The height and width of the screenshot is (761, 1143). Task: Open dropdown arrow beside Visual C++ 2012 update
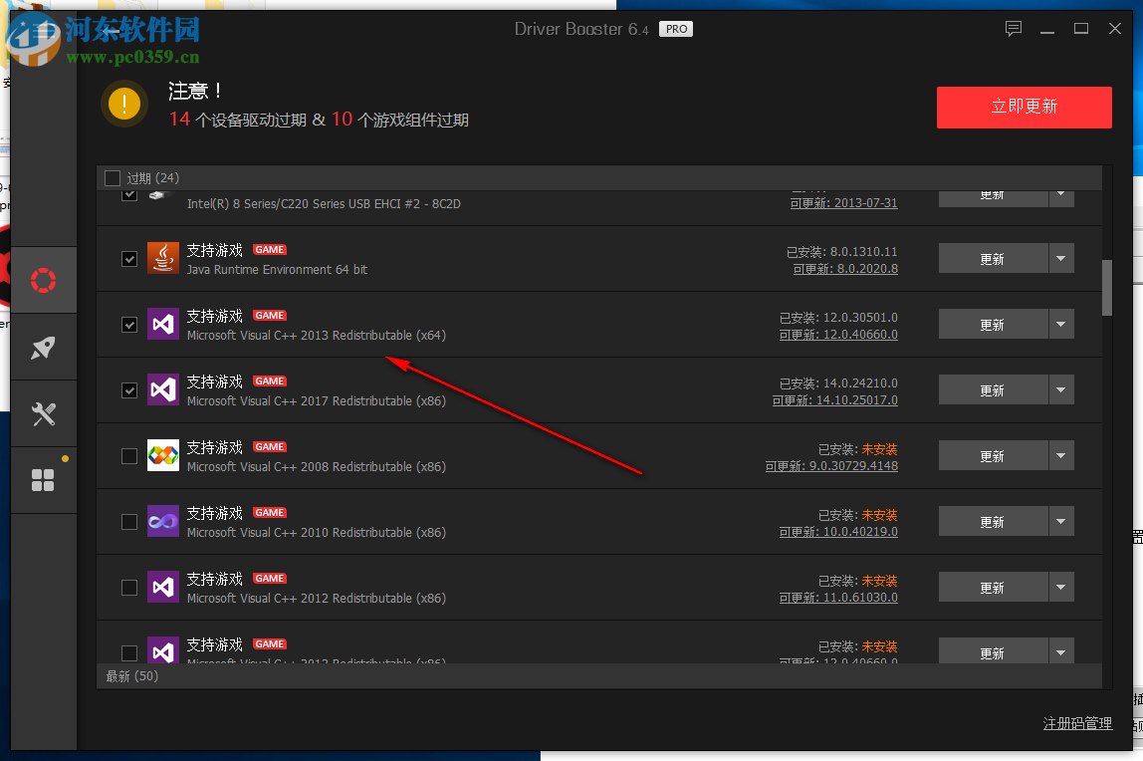coord(1060,587)
